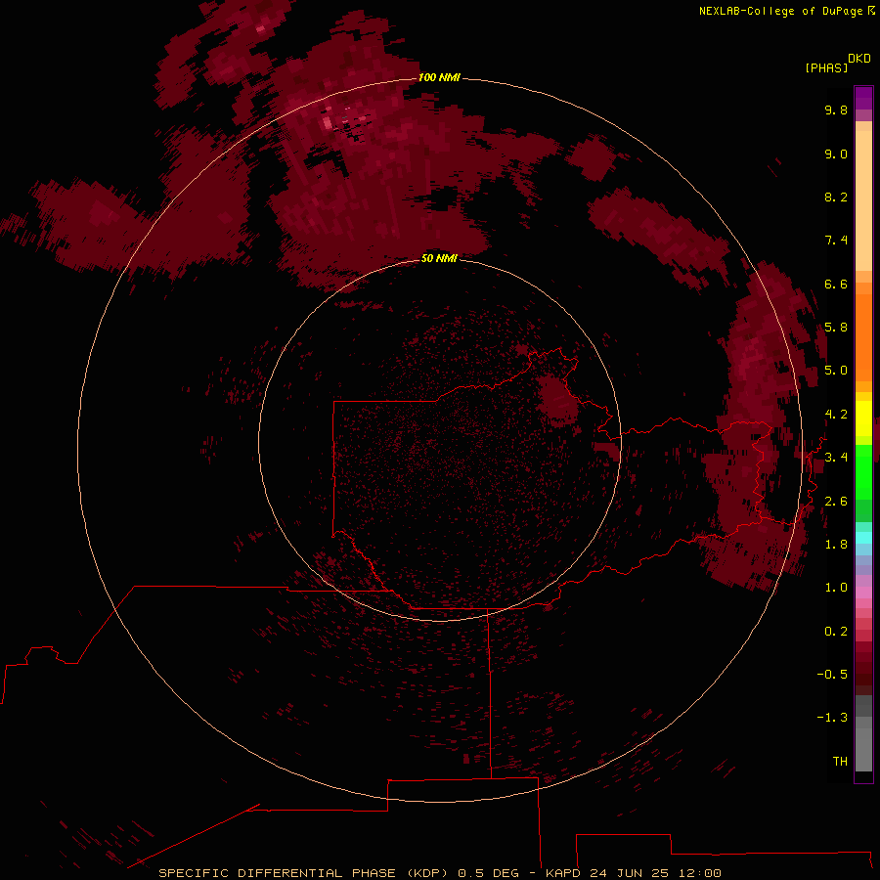Click the 100 NMI range ring label
This screenshot has height=880, width=880.
[x=439, y=77]
